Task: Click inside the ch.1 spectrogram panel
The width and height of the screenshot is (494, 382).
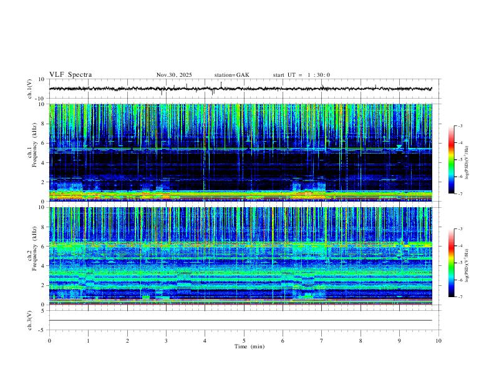Action: [x=240, y=152]
